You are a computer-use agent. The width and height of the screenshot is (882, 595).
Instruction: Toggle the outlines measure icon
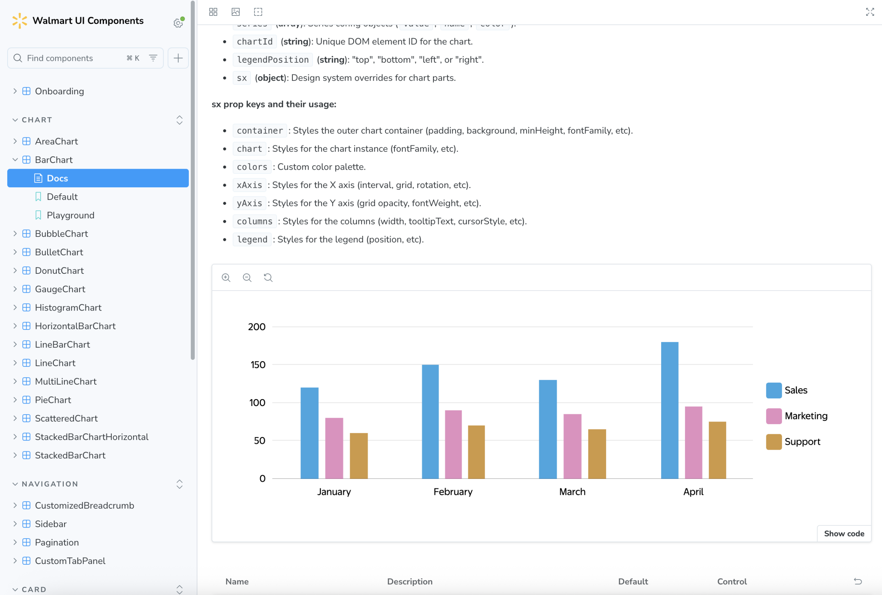[258, 12]
